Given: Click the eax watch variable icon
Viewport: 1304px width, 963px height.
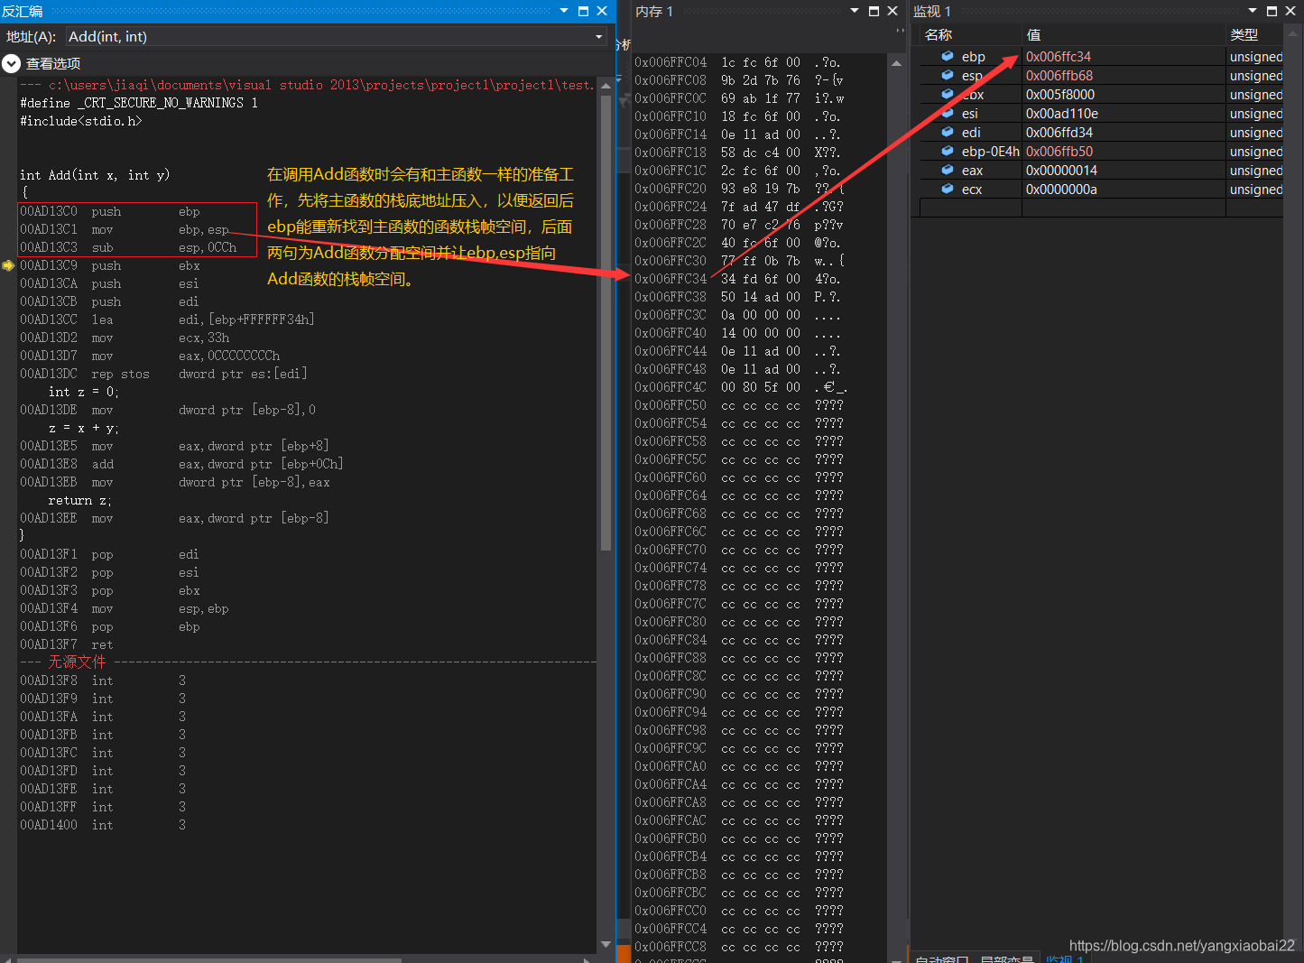Looking at the screenshot, I should click(x=948, y=170).
